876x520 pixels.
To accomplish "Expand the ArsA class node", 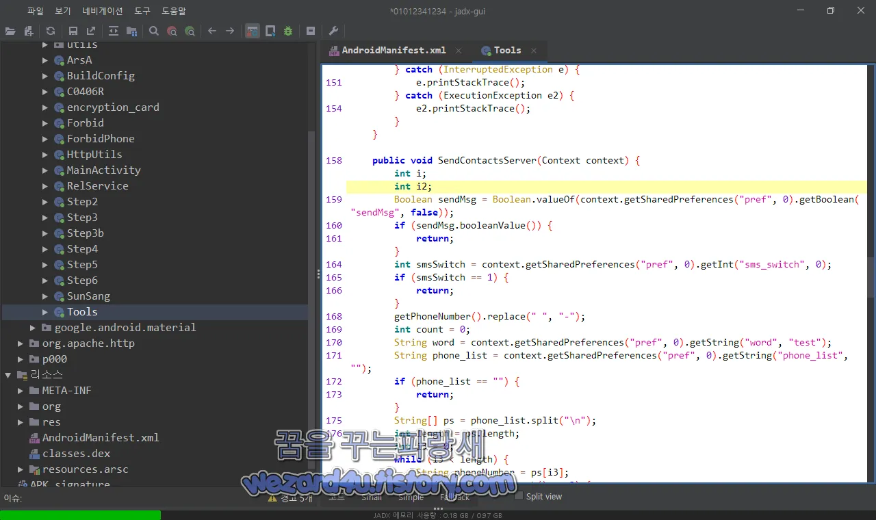I will (45, 60).
